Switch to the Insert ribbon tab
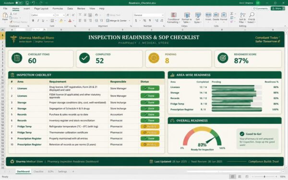This screenshot has height=180, width=288. (x=26, y=9)
